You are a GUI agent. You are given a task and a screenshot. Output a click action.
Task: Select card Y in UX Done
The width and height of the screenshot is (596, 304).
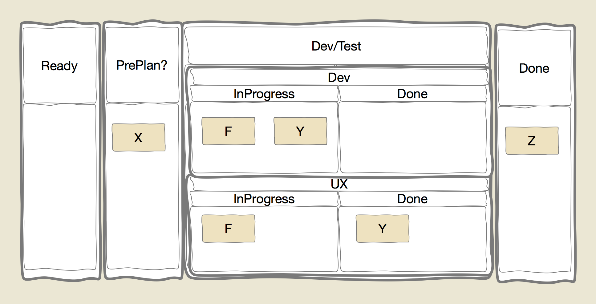383,229
